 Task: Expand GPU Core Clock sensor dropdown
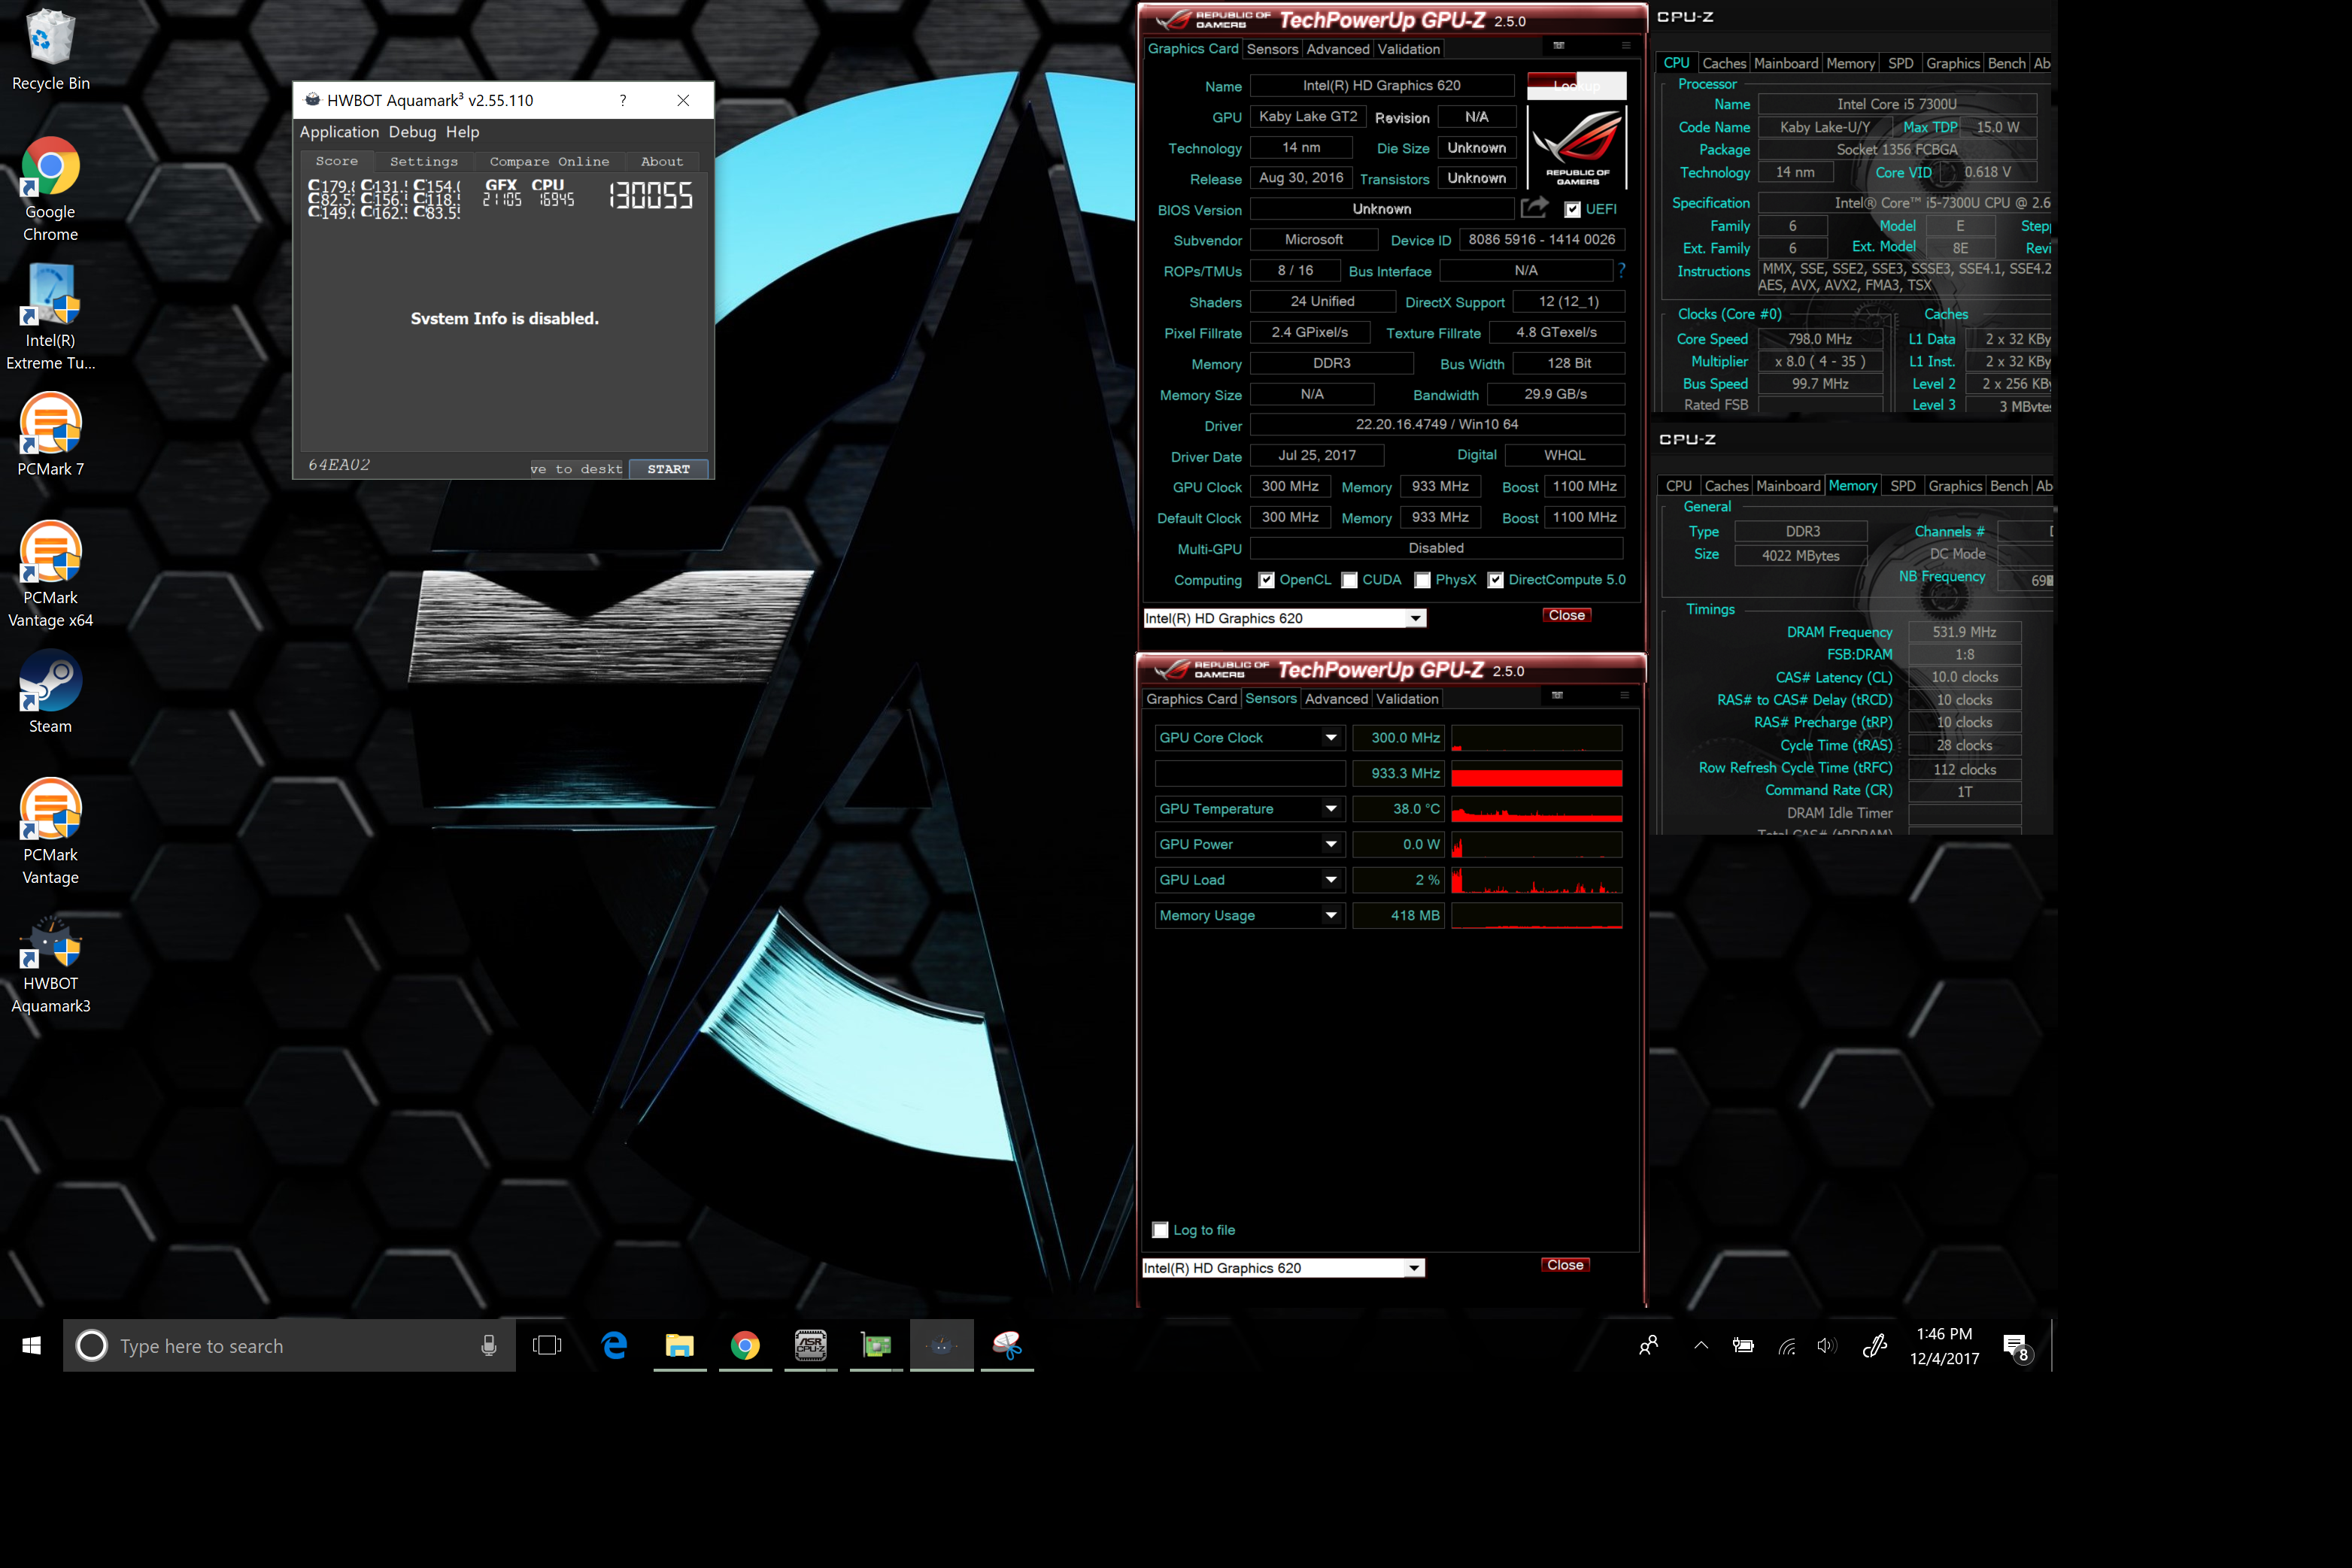point(1331,738)
